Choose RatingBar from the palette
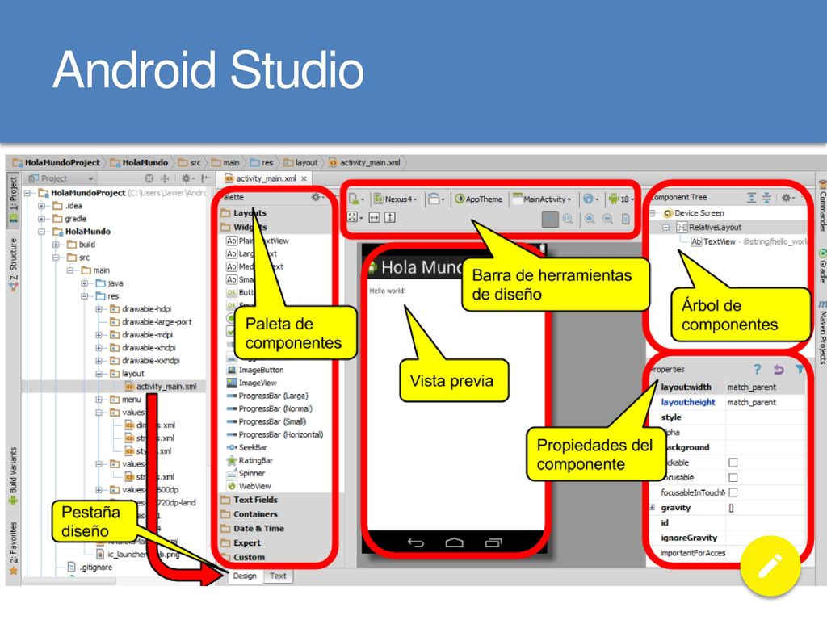 tap(250, 460)
